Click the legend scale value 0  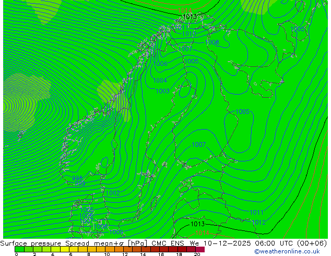tap(17, 254)
